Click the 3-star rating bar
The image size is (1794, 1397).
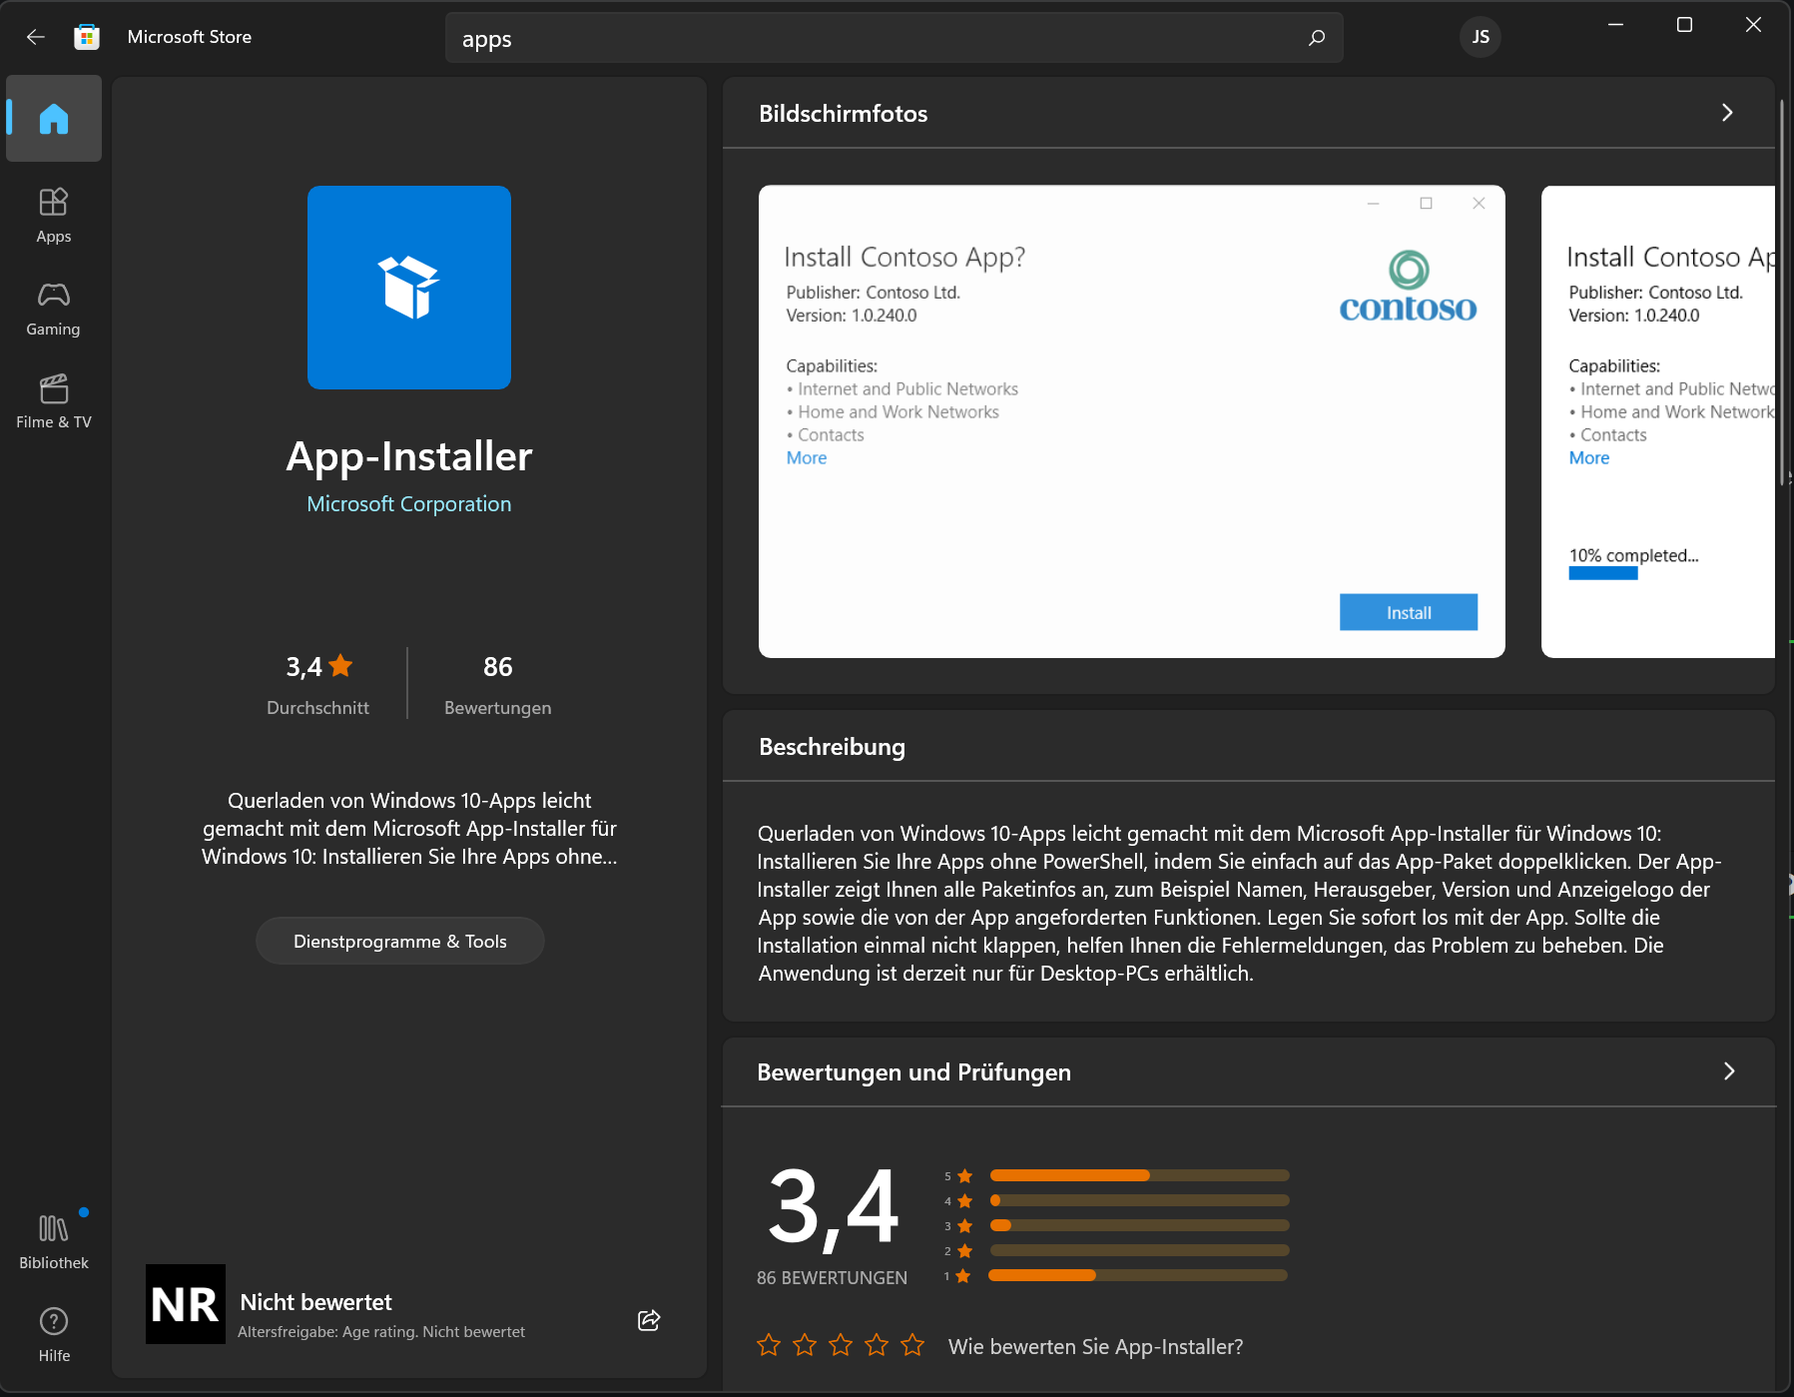pyautogui.click(x=1139, y=1225)
